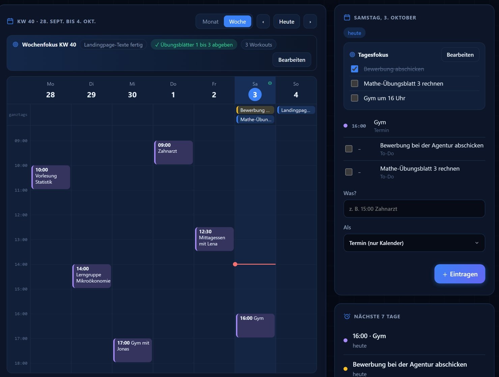Image resolution: width=499 pixels, height=377 pixels.
Task: Switch to Woche view
Action: tap(237, 22)
